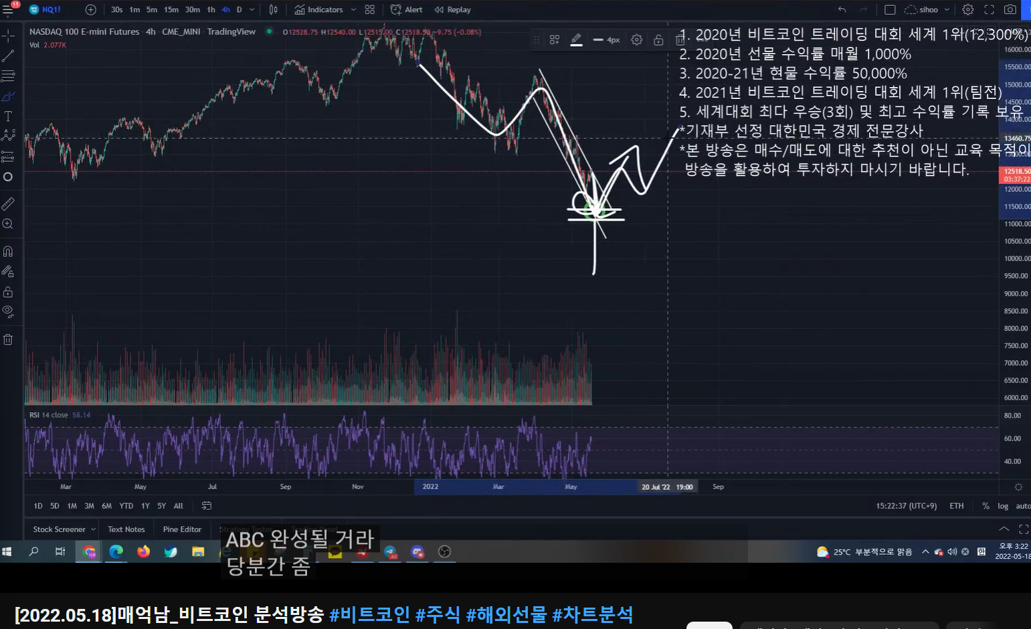Create an Alert

point(407,10)
